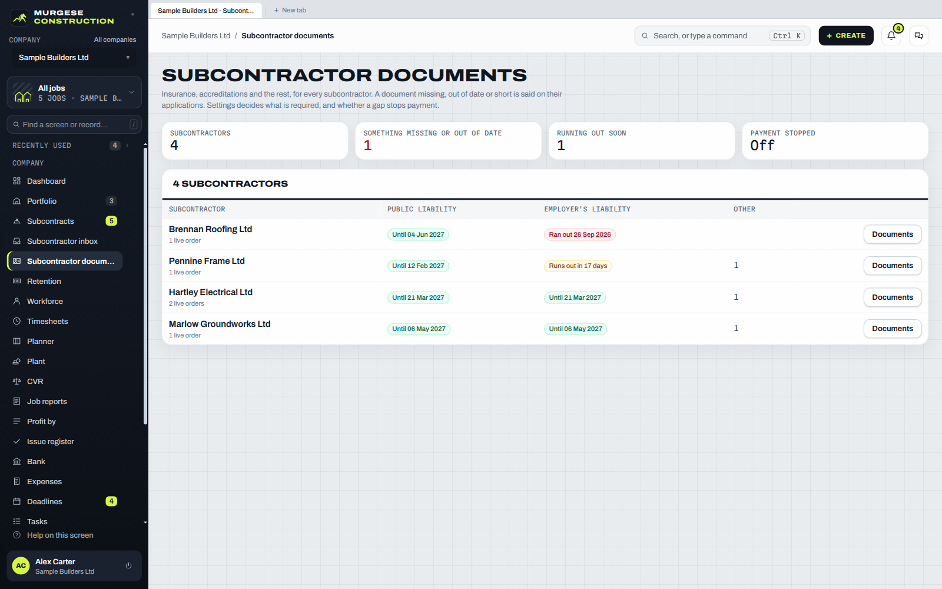Open Documents for Marlow Groundworks Ltd
The image size is (942, 589).
(893, 329)
